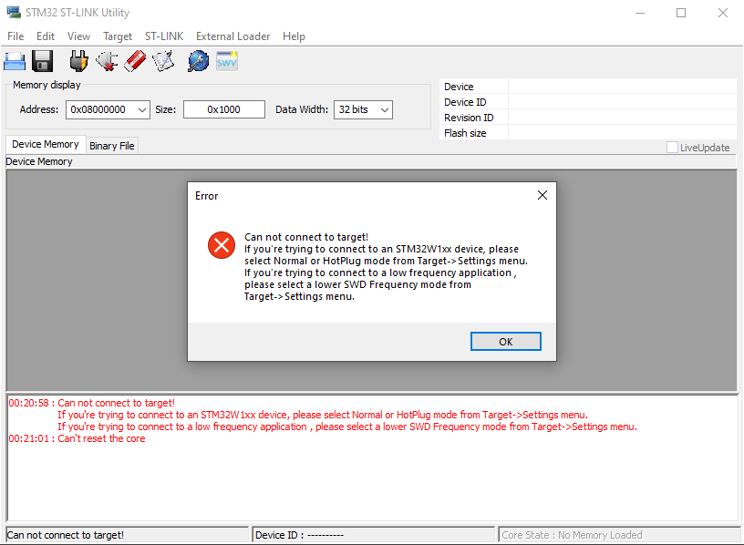
Task: Click the Program and verify icon
Action: click(x=163, y=61)
